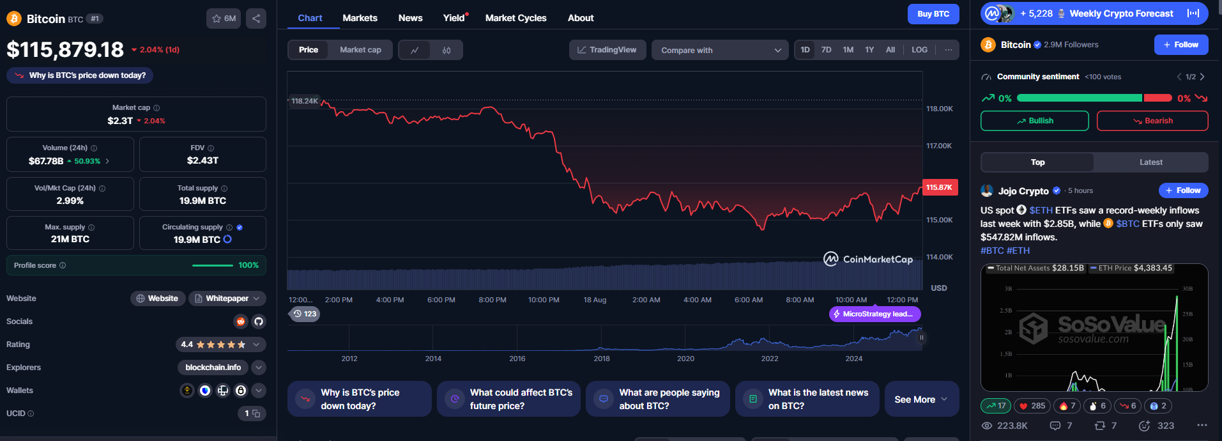Switch chart to Price view
This screenshot has height=441, width=1222.
pos(309,50)
